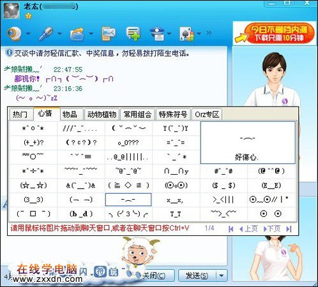
Task: Expand the microphone dropdown arrow
Action: [x=59, y=33]
